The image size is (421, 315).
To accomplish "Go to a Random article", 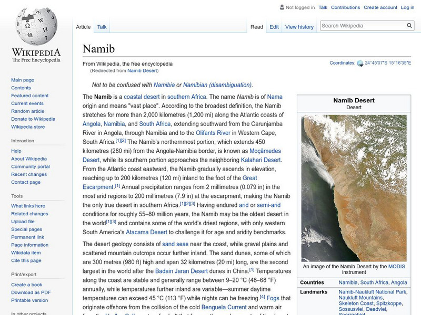I will [28, 111].
